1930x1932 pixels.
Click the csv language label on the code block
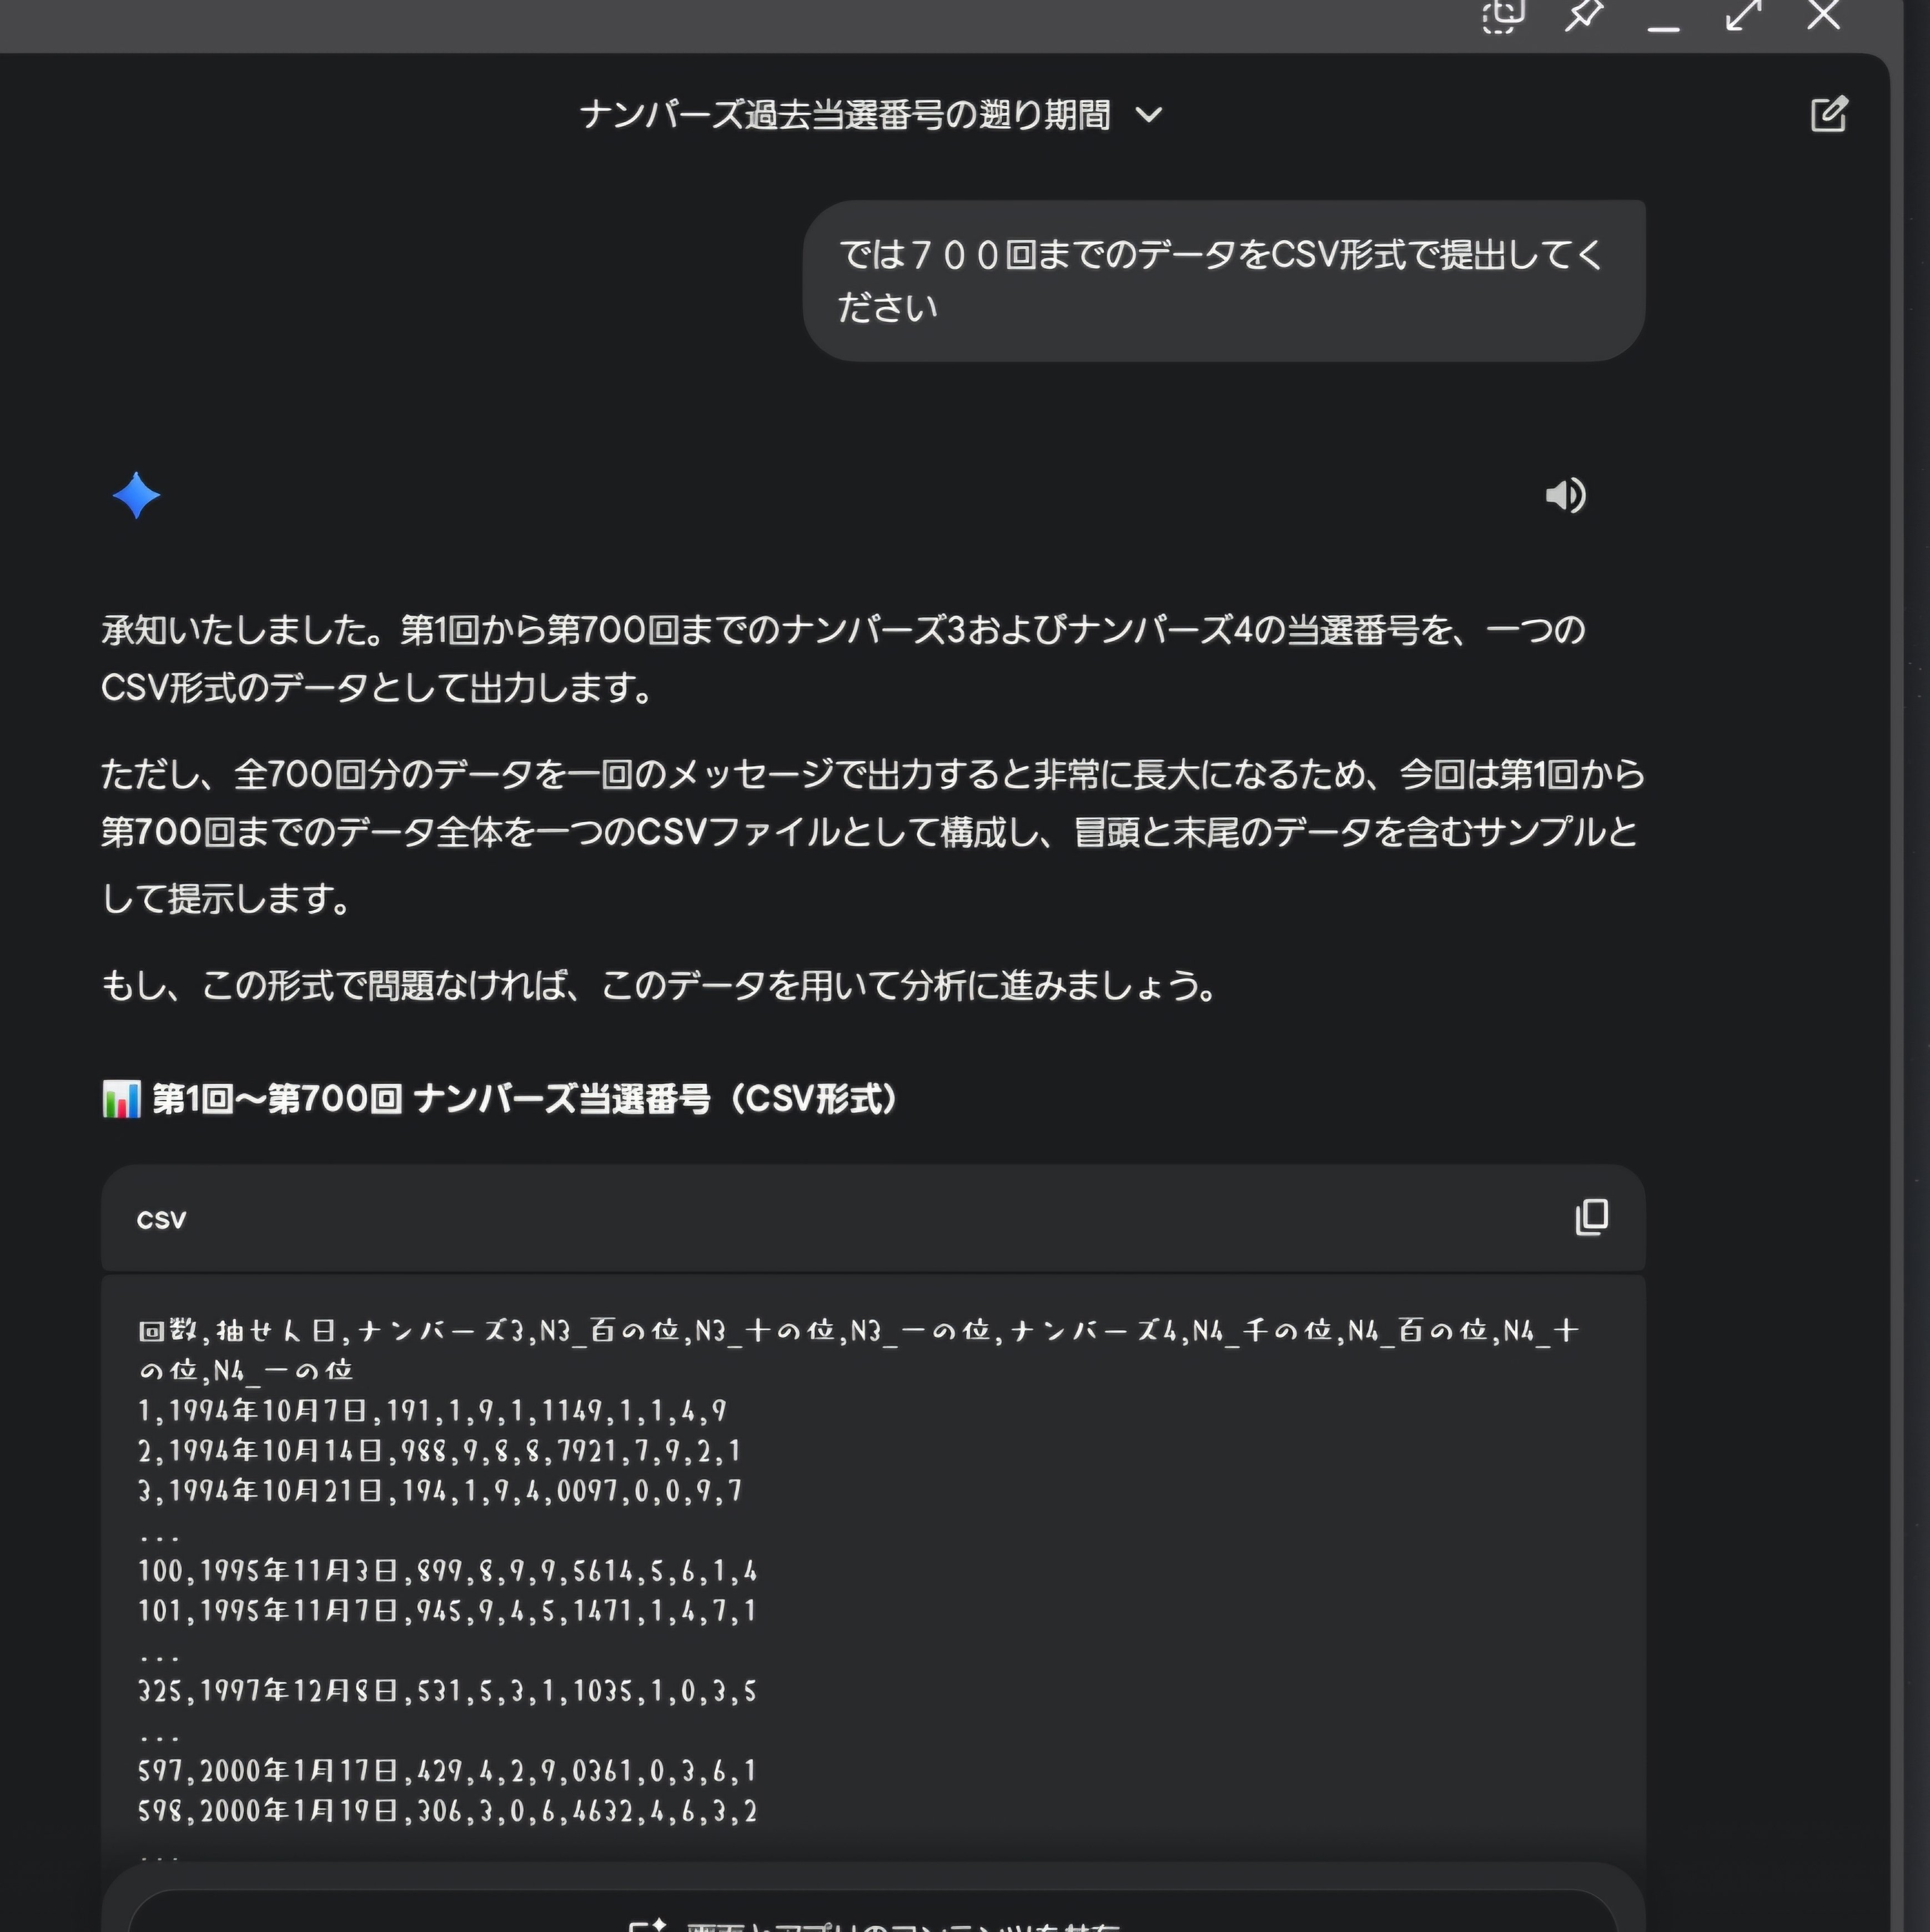click(161, 1219)
